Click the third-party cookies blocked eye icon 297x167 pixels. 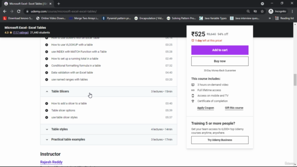pyautogui.click(x=255, y=11)
